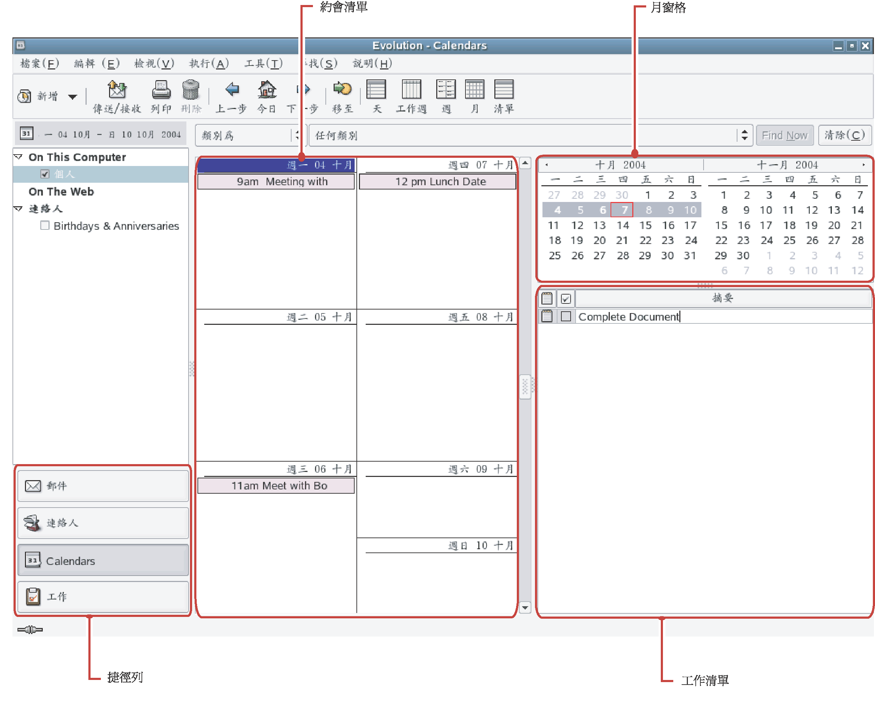Click the Send/Receive mail toolbar icon
The height and width of the screenshot is (717, 875).
tap(117, 90)
